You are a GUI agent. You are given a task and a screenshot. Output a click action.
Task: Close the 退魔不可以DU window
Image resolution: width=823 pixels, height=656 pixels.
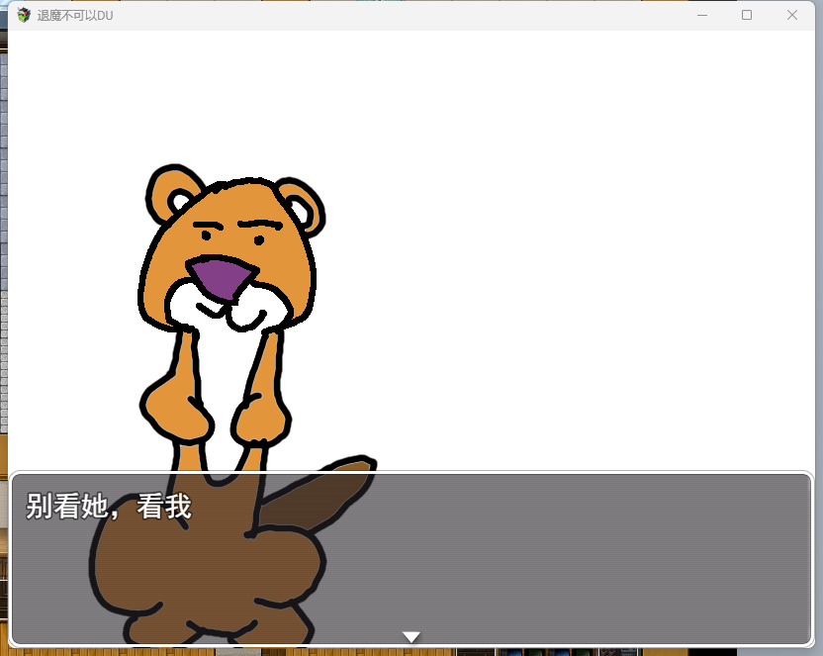click(792, 15)
